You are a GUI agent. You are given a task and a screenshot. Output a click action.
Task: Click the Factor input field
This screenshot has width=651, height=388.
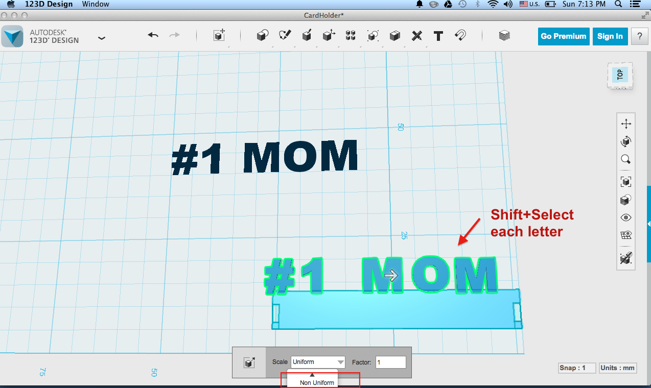(391, 362)
